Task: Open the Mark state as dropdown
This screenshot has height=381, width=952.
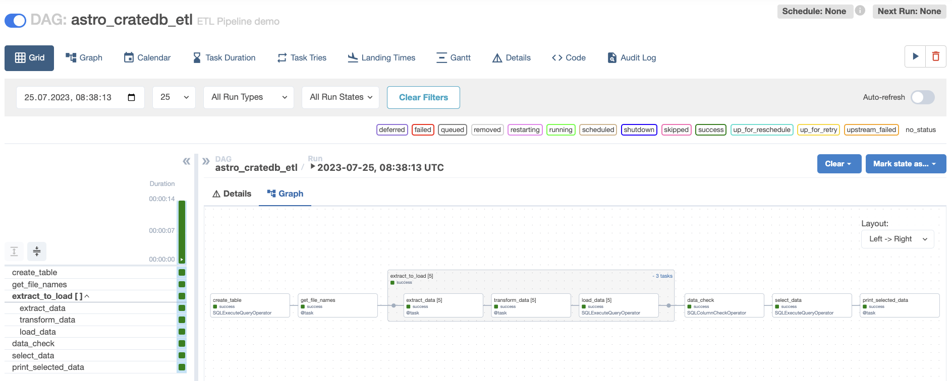Action: (x=906, y=164)
